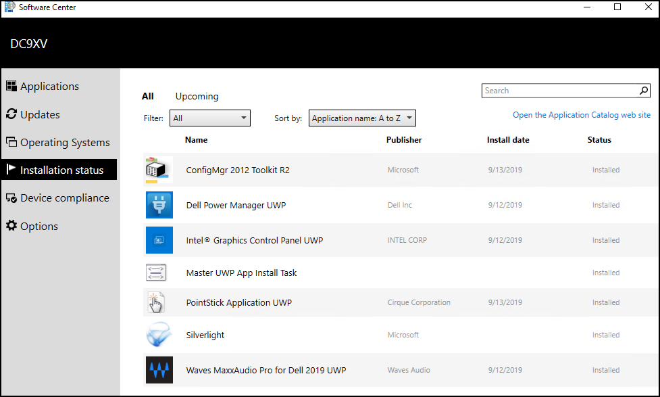
Task: Sort by the Publisher column header
Action: click(404, 140)
